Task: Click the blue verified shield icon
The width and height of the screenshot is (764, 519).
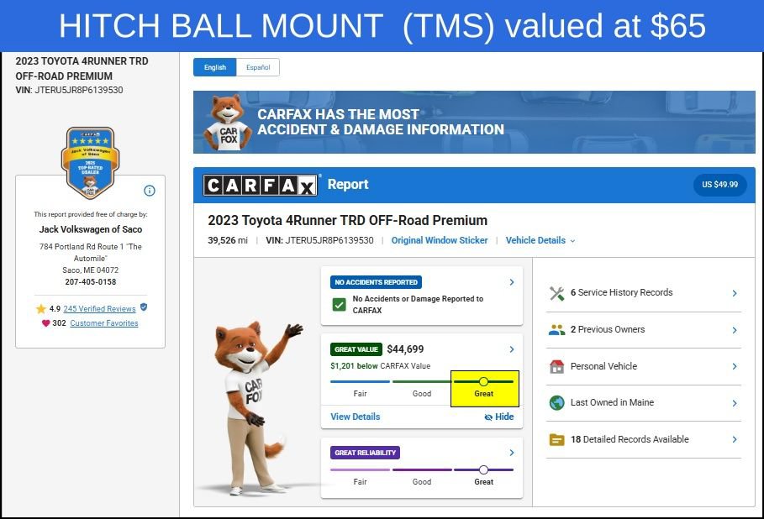Action: tap(144, 307)
